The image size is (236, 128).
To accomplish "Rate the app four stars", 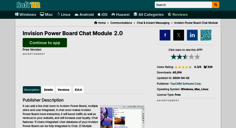I will (x=191, y=57).
